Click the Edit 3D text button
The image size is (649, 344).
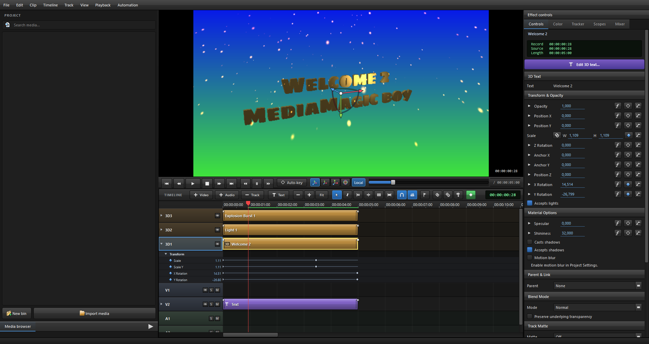[x=584, y=64]
